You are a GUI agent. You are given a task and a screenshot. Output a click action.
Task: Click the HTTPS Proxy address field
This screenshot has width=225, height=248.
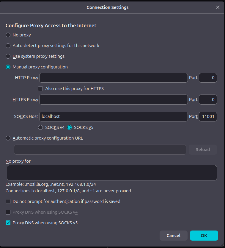pyautogui.click(x=113, y=100)
